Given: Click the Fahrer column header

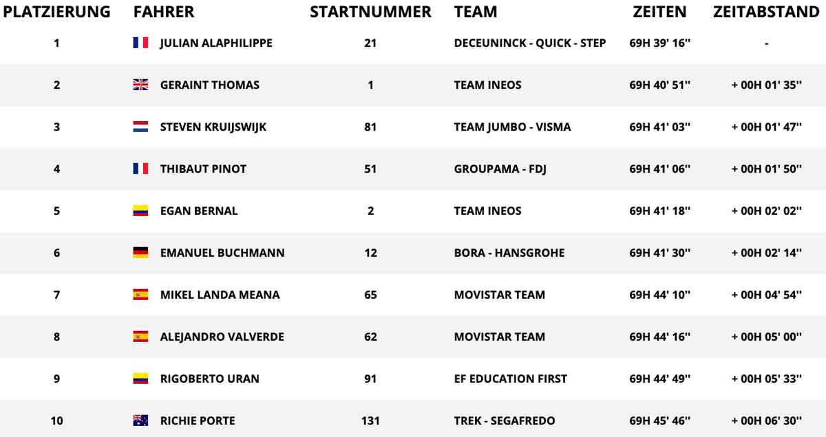Looking at the screenshot, I should pos(164,12).
